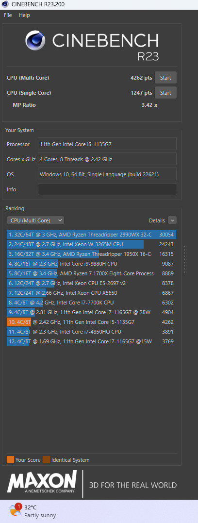Click the 3D FOR THE REAL WORLD tagline
The height and width of the screenshot is (523, 198).
pyautogui.click(x=132, y=485)
